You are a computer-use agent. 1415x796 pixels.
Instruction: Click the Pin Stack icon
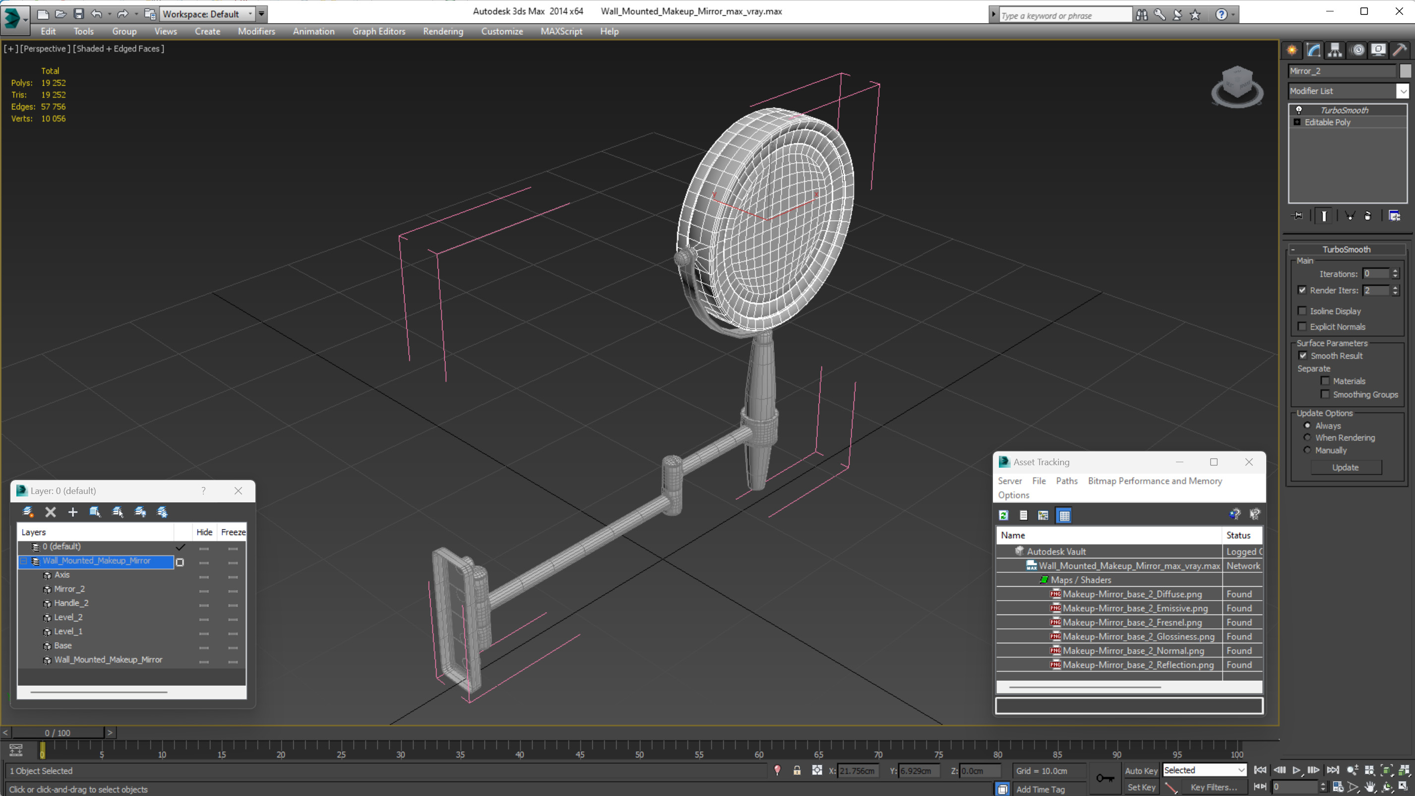1297,216
